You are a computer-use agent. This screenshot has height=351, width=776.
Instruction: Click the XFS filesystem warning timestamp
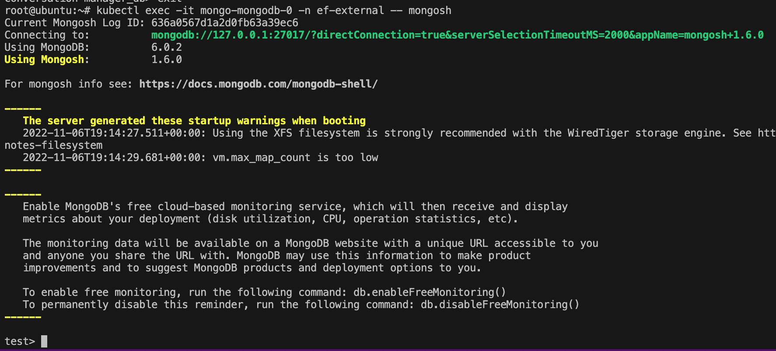pyautogui.click(x=114, y=133)
